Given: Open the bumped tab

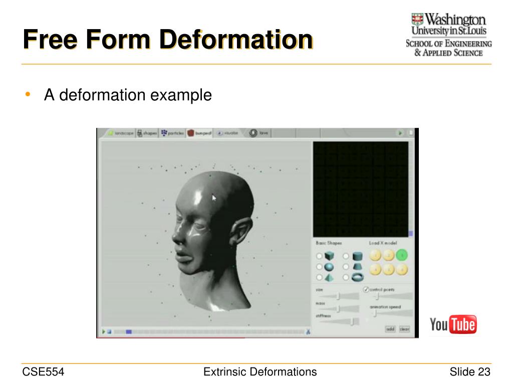Looking at the screenshot, I should coord(199,133).
